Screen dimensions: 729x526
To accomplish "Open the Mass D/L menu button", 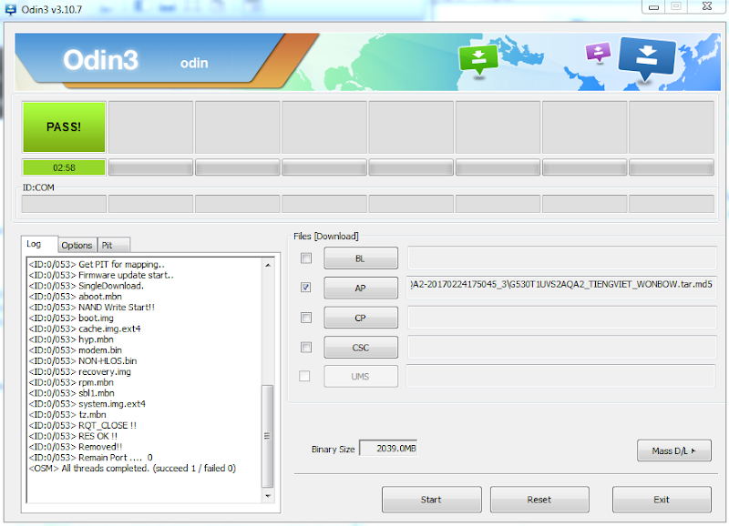I will tap(674, 450).
